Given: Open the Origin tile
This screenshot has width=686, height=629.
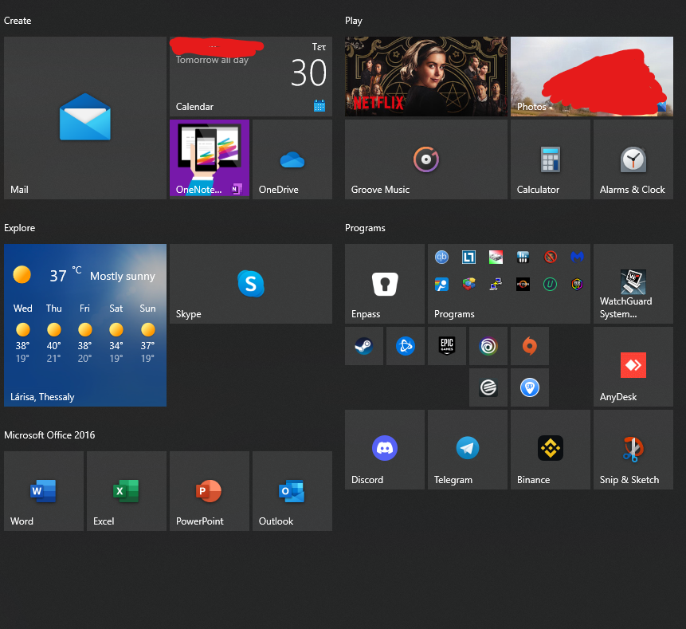Looking at the screenshot, I should [529, 346].
